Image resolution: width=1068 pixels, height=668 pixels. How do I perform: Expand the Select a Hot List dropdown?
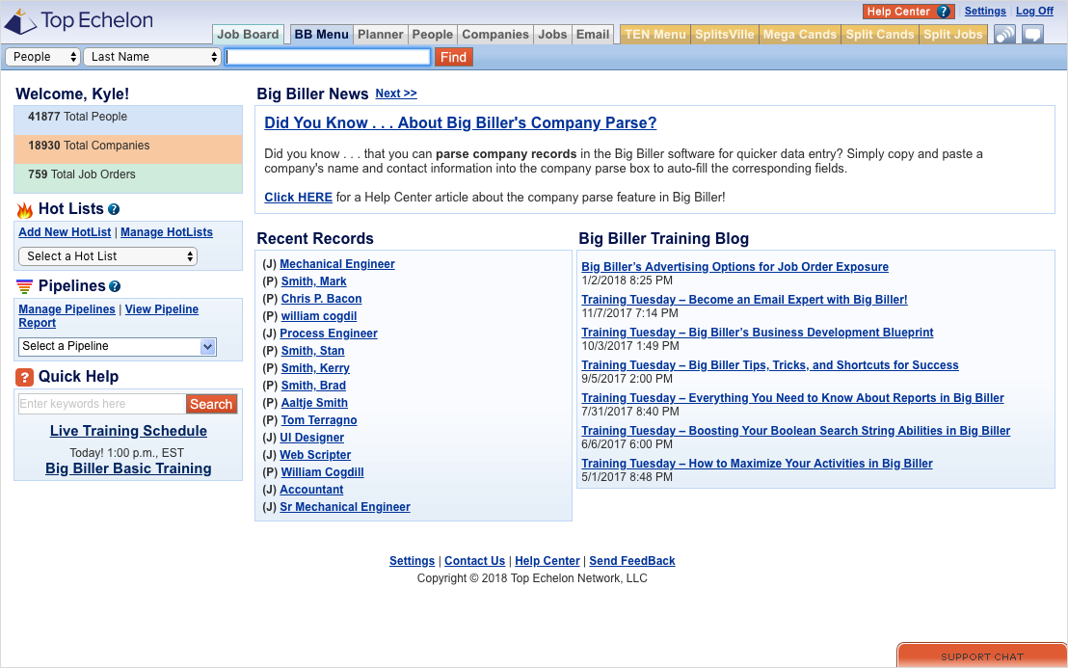coord(108,256)
